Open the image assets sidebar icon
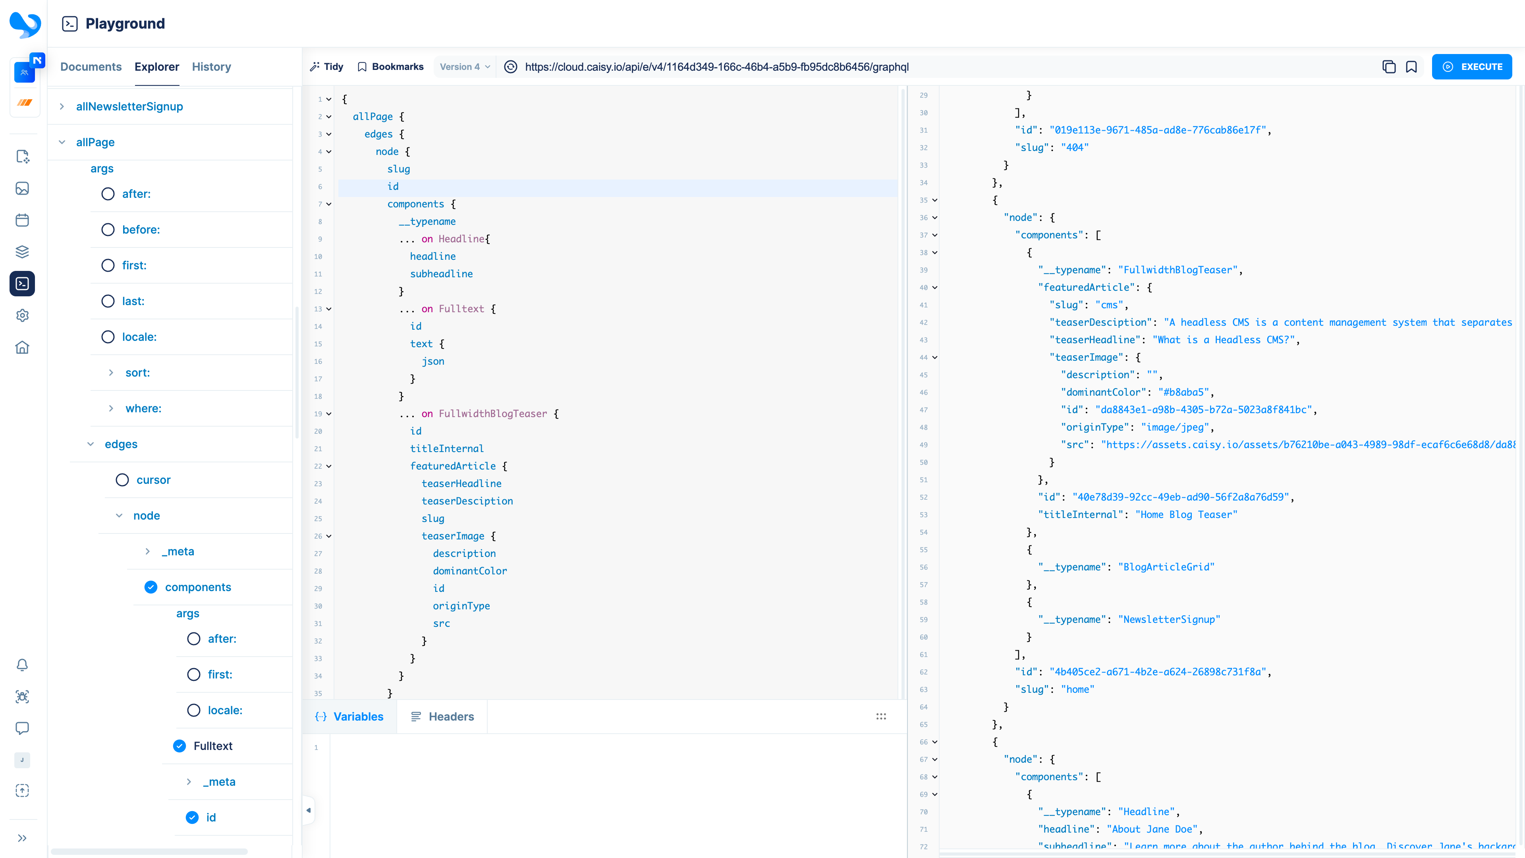Image resolution: width=1525 pixels, height=858 pixels. [23, 188]
